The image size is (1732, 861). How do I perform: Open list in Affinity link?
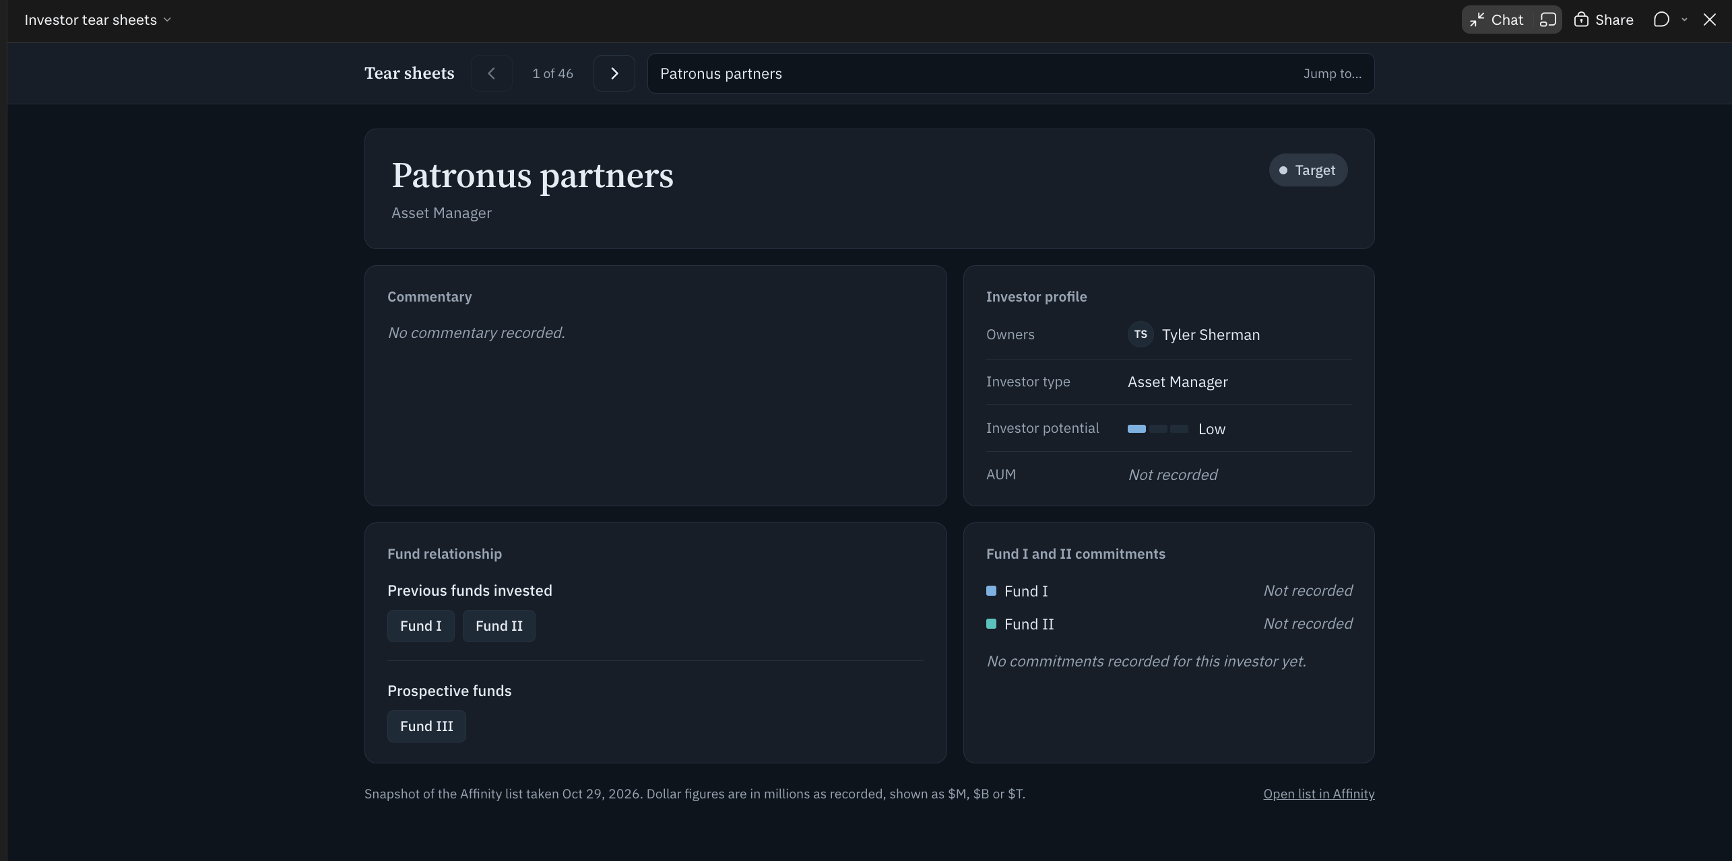(1319, 794)
